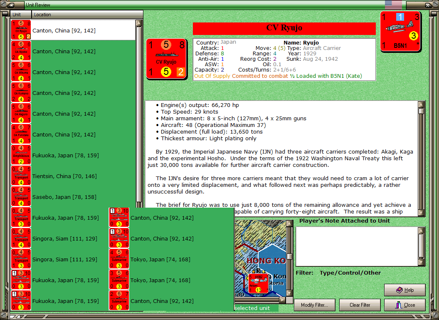Image resolution: width=439 pixels, height=320 pixels.
Task: Click the US flag icon in title bar
Action: (393, 5)
